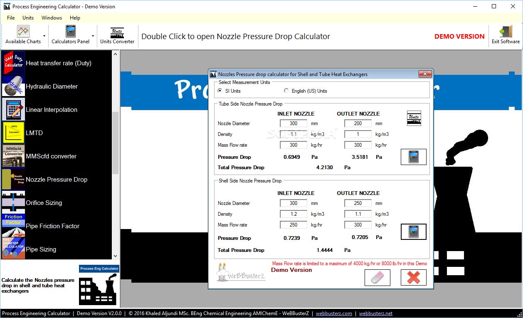Clear inputs with the eraser icon button
Image resolution: width=523 pixels, height=318 pixels.
(x=377, y=277)
